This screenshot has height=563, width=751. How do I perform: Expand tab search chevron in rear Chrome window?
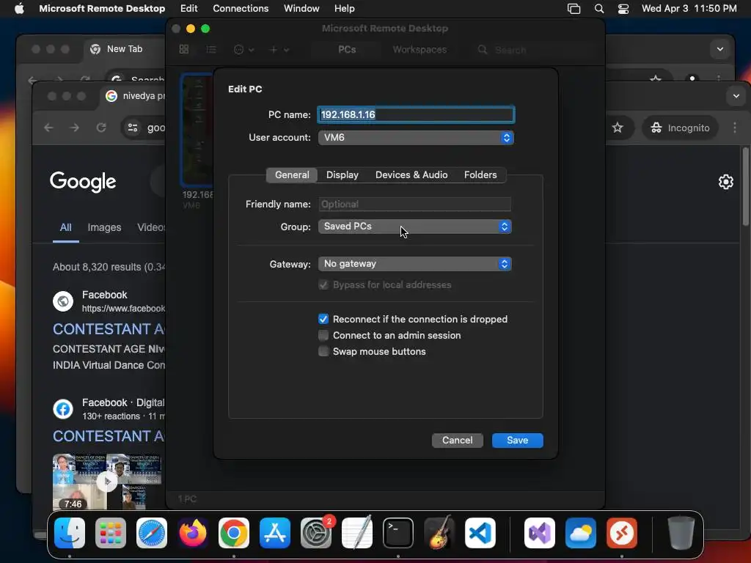pos(720,49)
